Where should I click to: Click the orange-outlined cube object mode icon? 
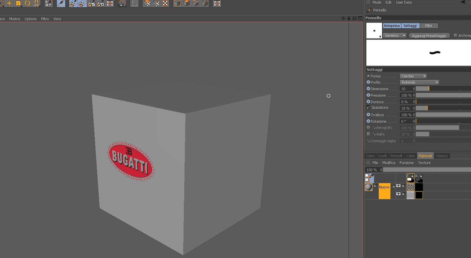click(177, 3)
